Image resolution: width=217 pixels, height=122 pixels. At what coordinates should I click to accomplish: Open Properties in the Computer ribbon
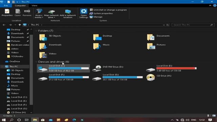pyautogui.click(x=7, y=13)
